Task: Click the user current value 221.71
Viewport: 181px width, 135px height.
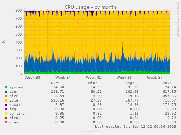Action: click(x=58, y=92)
